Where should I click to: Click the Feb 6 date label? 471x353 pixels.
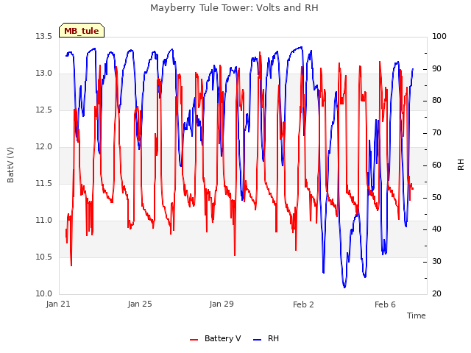385,304
